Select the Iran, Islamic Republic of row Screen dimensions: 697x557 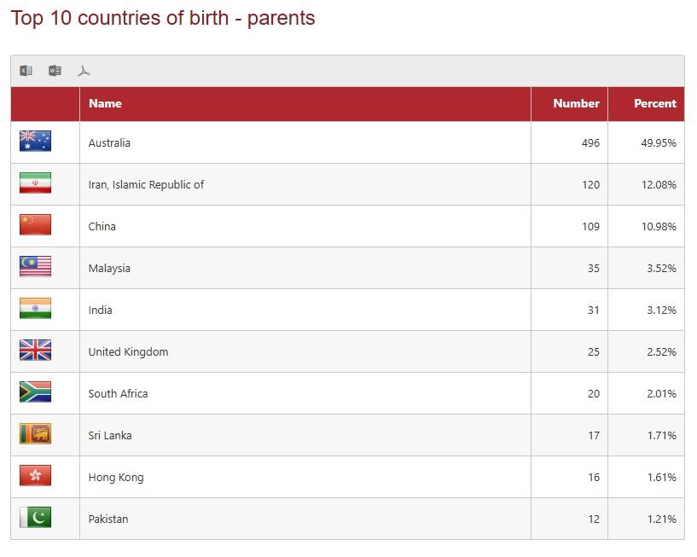click(146, 185)
